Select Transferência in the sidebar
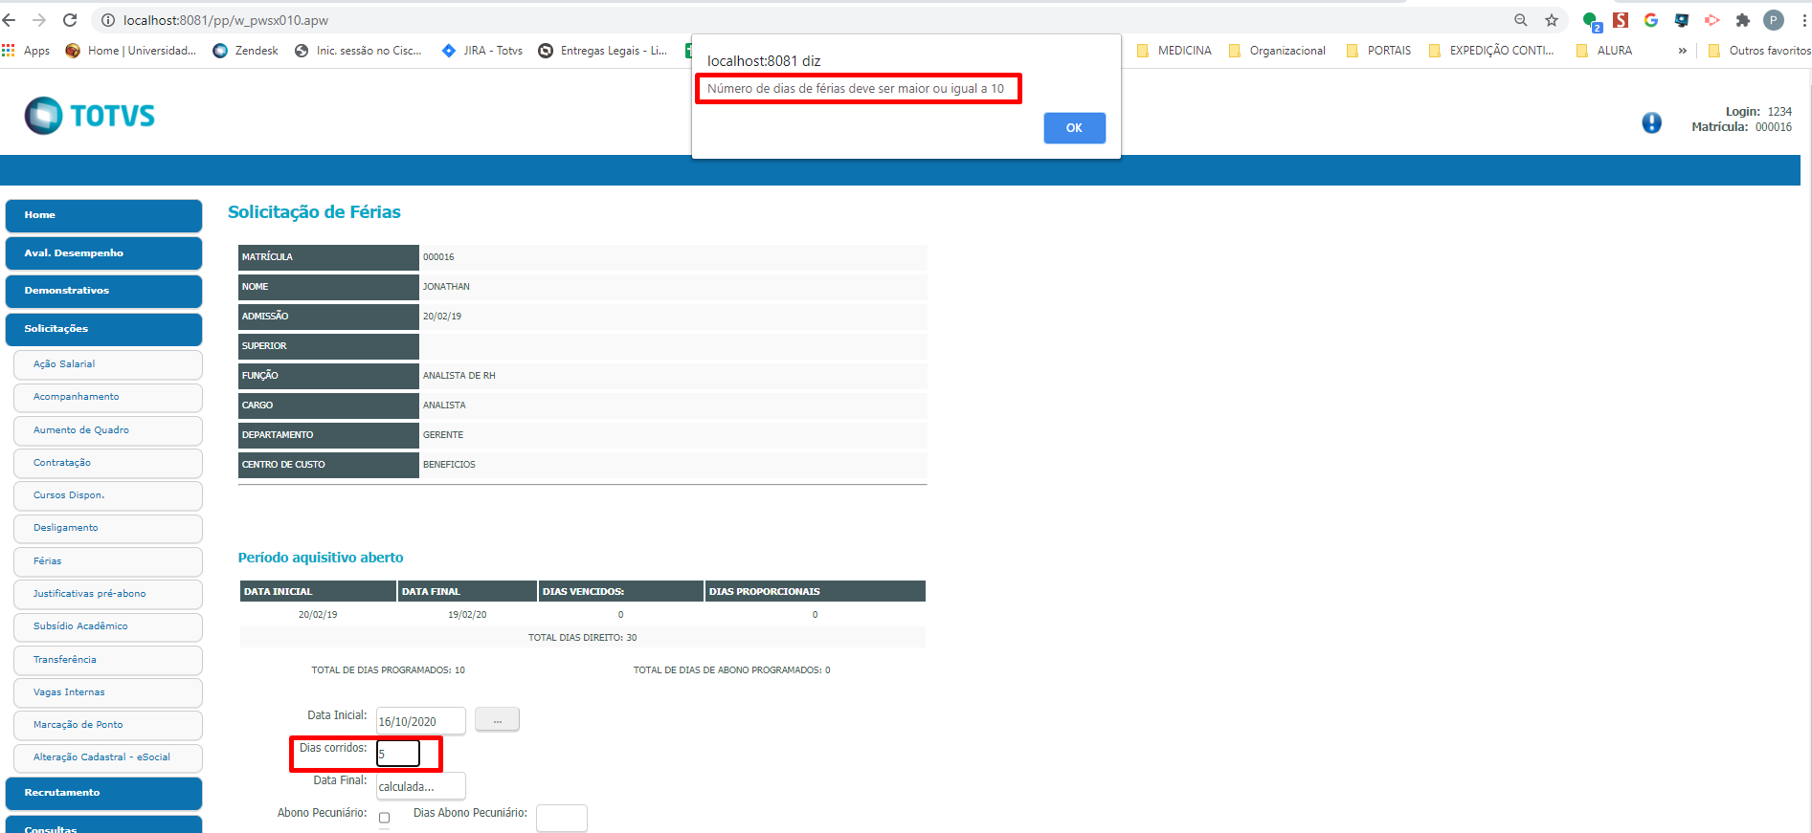1812x833 pixels. 108,660
